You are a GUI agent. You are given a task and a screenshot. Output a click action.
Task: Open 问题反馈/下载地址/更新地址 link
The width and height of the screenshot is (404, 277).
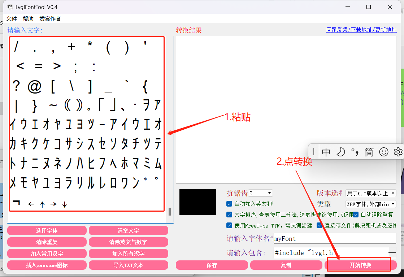(361, 30)
